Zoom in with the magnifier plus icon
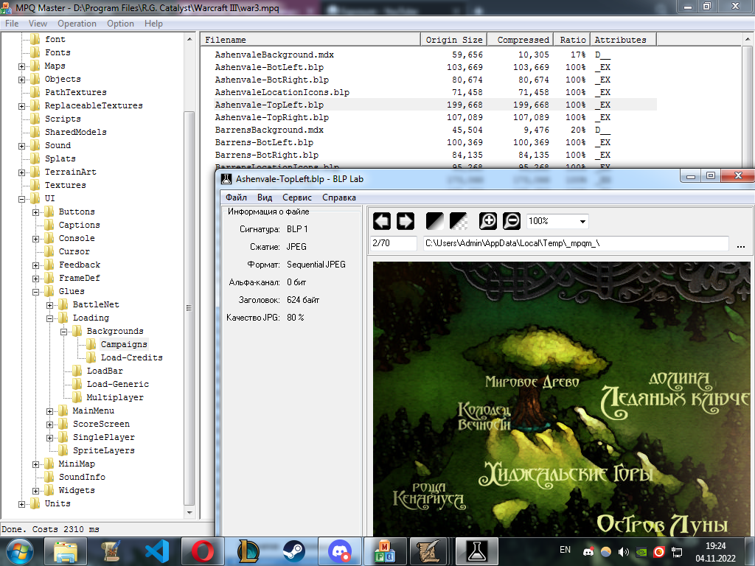The image size is (755, 566). click(488, 221)
